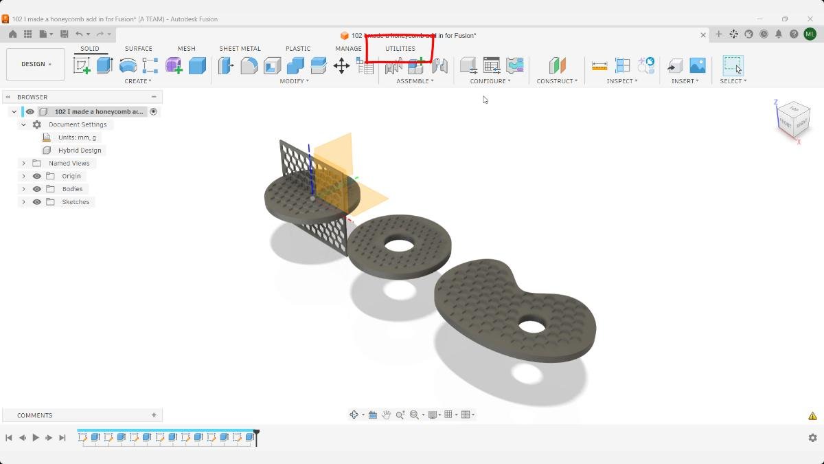Viewport: 824px width, 464px height.
Task: Open the INSPECT dropdown menu
Action: (622, 81)
